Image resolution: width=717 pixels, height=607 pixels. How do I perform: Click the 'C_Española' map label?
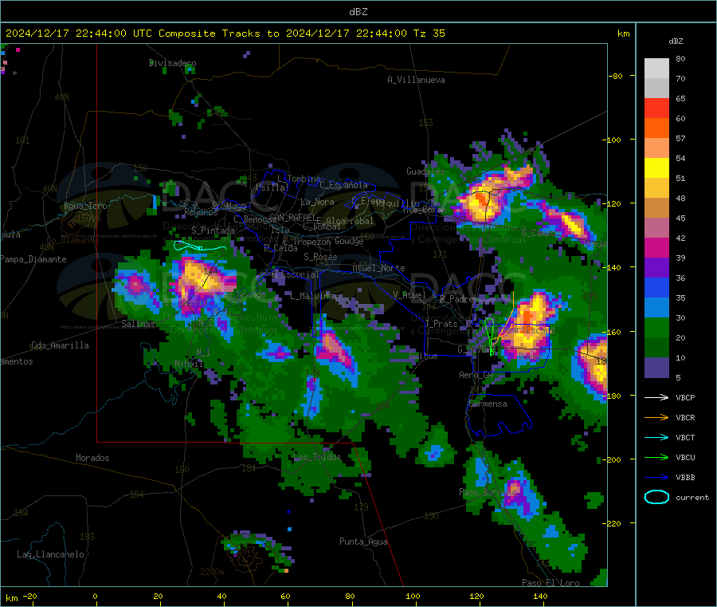(343, 185)
